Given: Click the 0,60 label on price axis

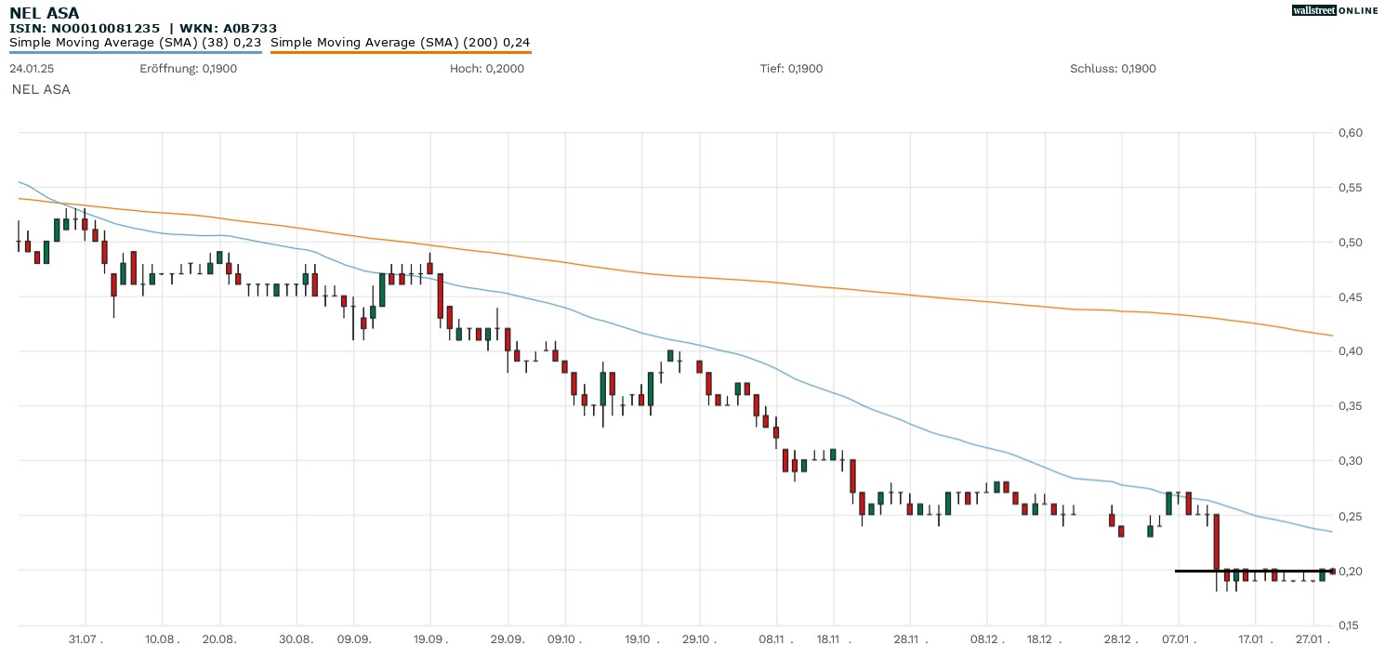Looking at the screenshot, I should (x=1350, y=133).
